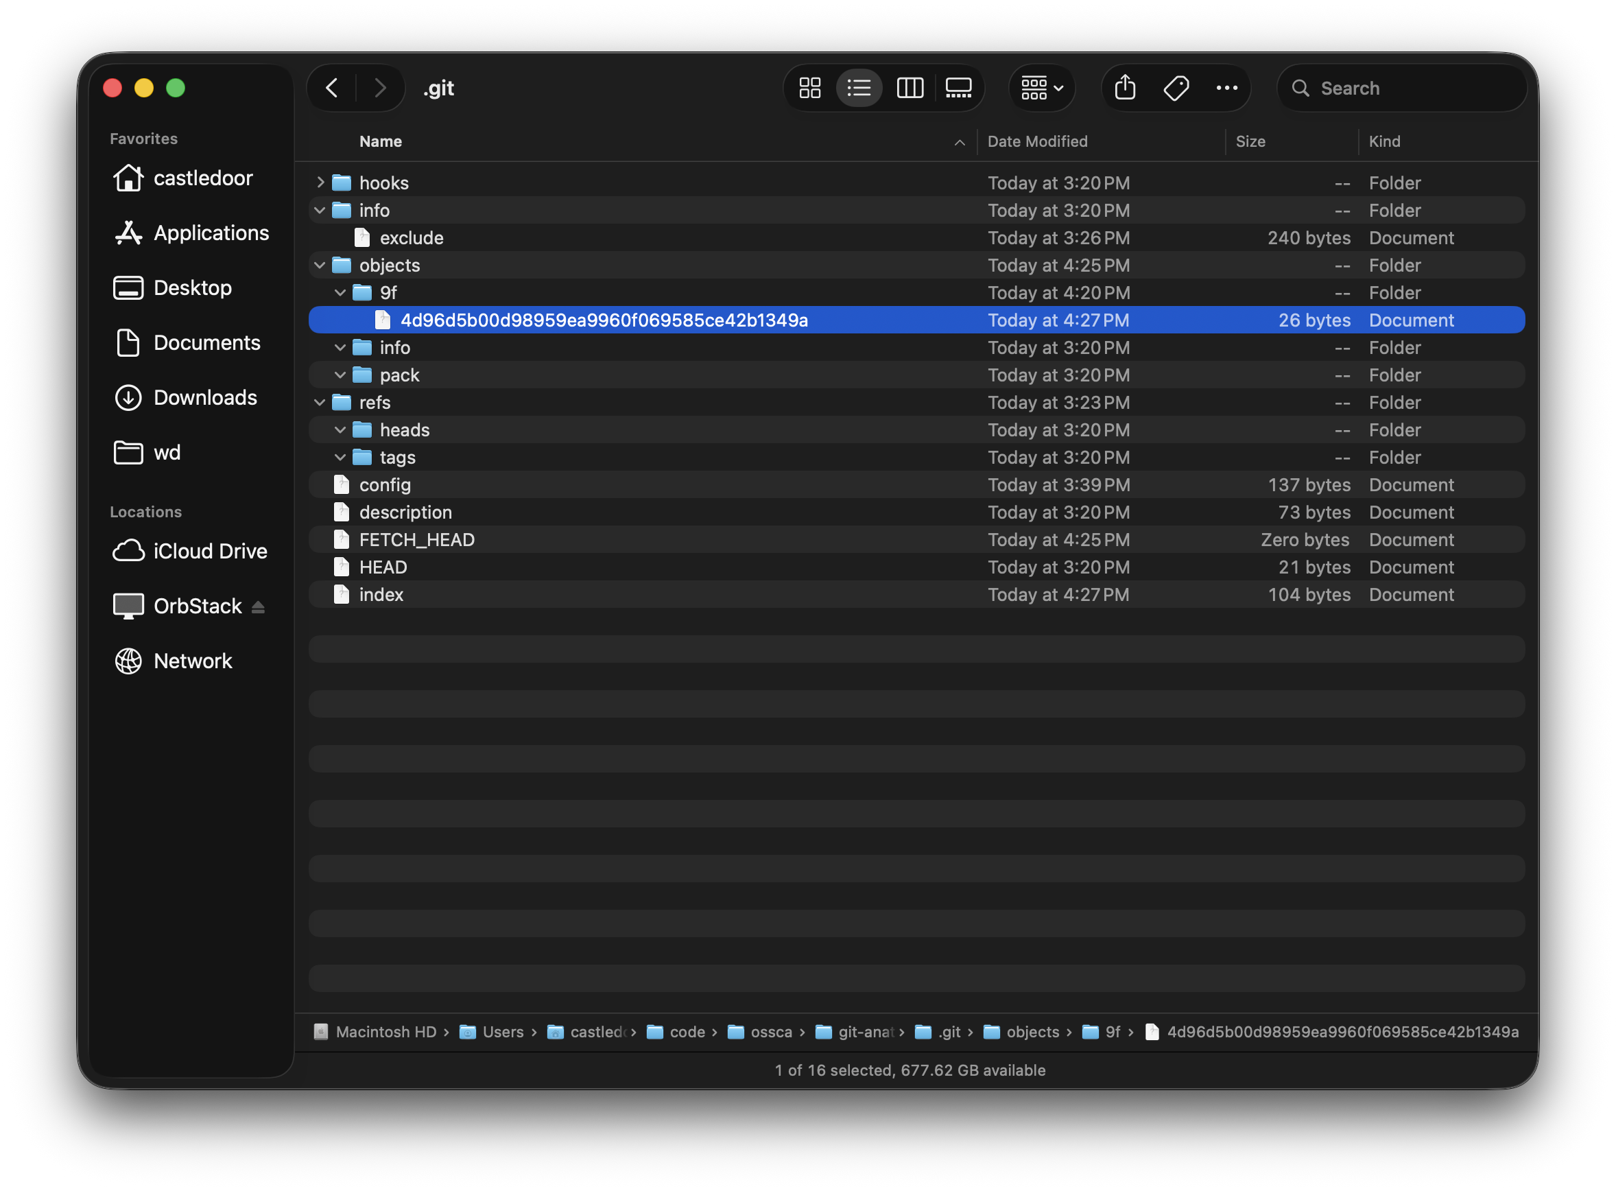Go back to previous folder
Screen dimensions: 1616x1191
coord(332,88)
